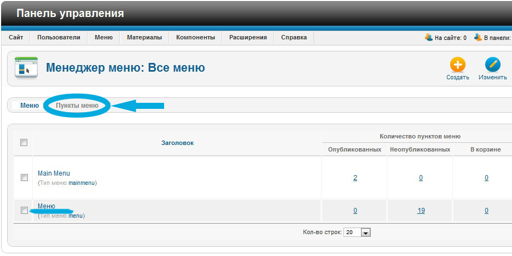Sort by the Заголовок column header

pos(177,143)
